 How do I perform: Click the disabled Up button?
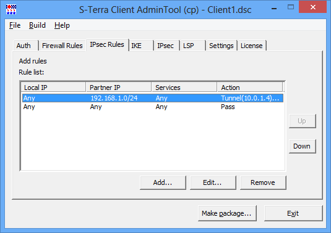click(302, 121)
